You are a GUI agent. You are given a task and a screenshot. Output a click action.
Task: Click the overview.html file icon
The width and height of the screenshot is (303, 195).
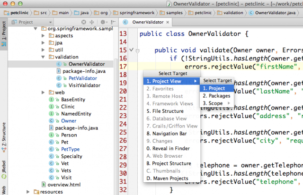tap(44, 185)
